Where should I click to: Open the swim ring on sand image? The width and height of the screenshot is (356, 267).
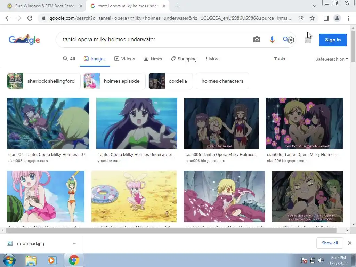tap(134, 196)
